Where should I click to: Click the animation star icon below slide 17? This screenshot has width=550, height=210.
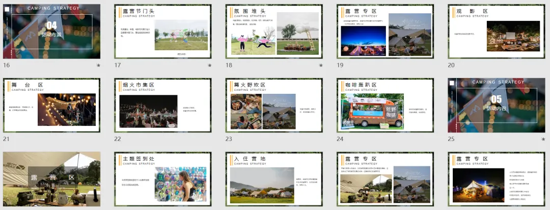210,65
